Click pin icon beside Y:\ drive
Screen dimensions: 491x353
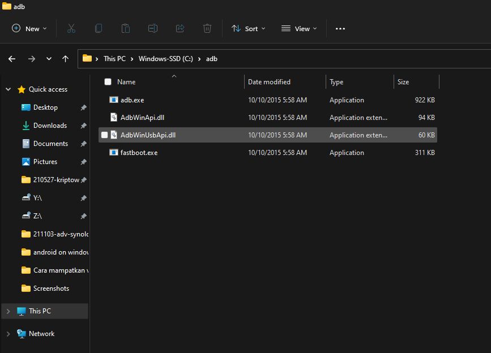(x=83, y=198)
